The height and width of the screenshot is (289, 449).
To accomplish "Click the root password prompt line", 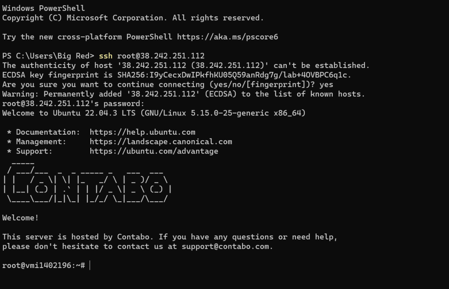I will [x=73, y=103].
